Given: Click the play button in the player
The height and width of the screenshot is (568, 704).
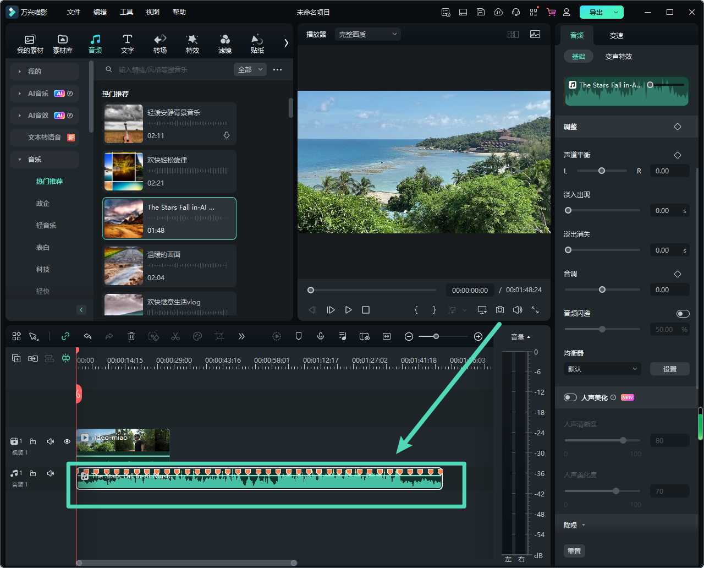Looking at the screenshot, I should [x=348, y=310].
